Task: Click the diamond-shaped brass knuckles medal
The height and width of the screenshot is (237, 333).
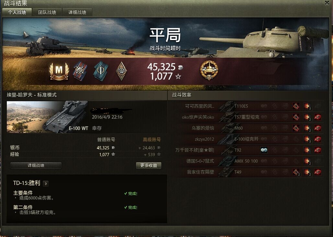Action: [121, 71]
